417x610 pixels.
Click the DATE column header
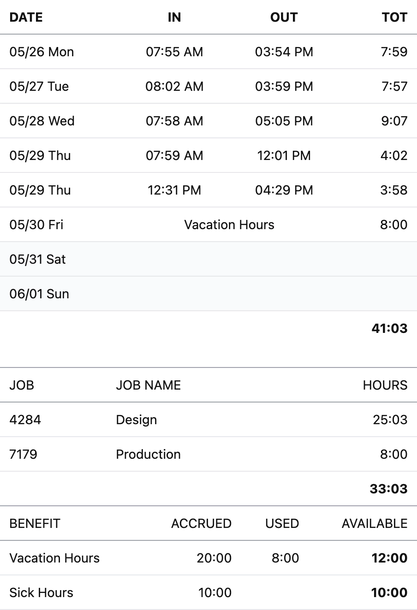click(x=26, y=18)
